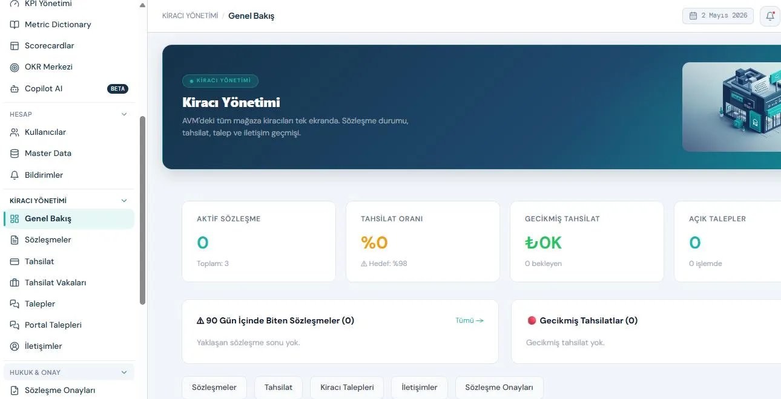Click the 'Hedef: %98' text
Image resolution: width=781 pixels, height=399 pixels.
click(384, 264)
